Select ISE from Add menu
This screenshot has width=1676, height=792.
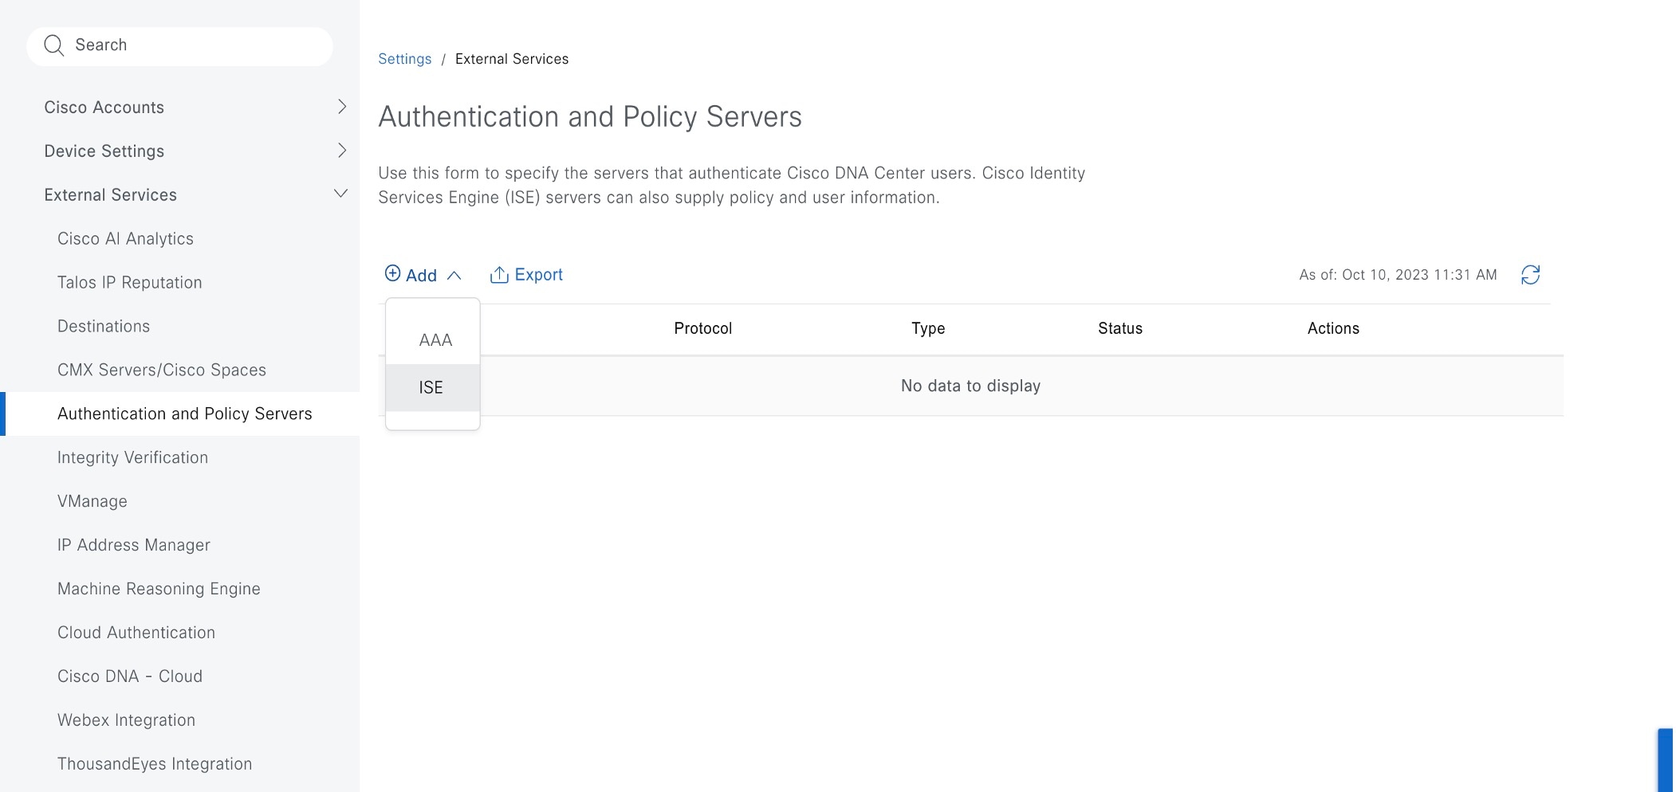(x=433, y=387)
